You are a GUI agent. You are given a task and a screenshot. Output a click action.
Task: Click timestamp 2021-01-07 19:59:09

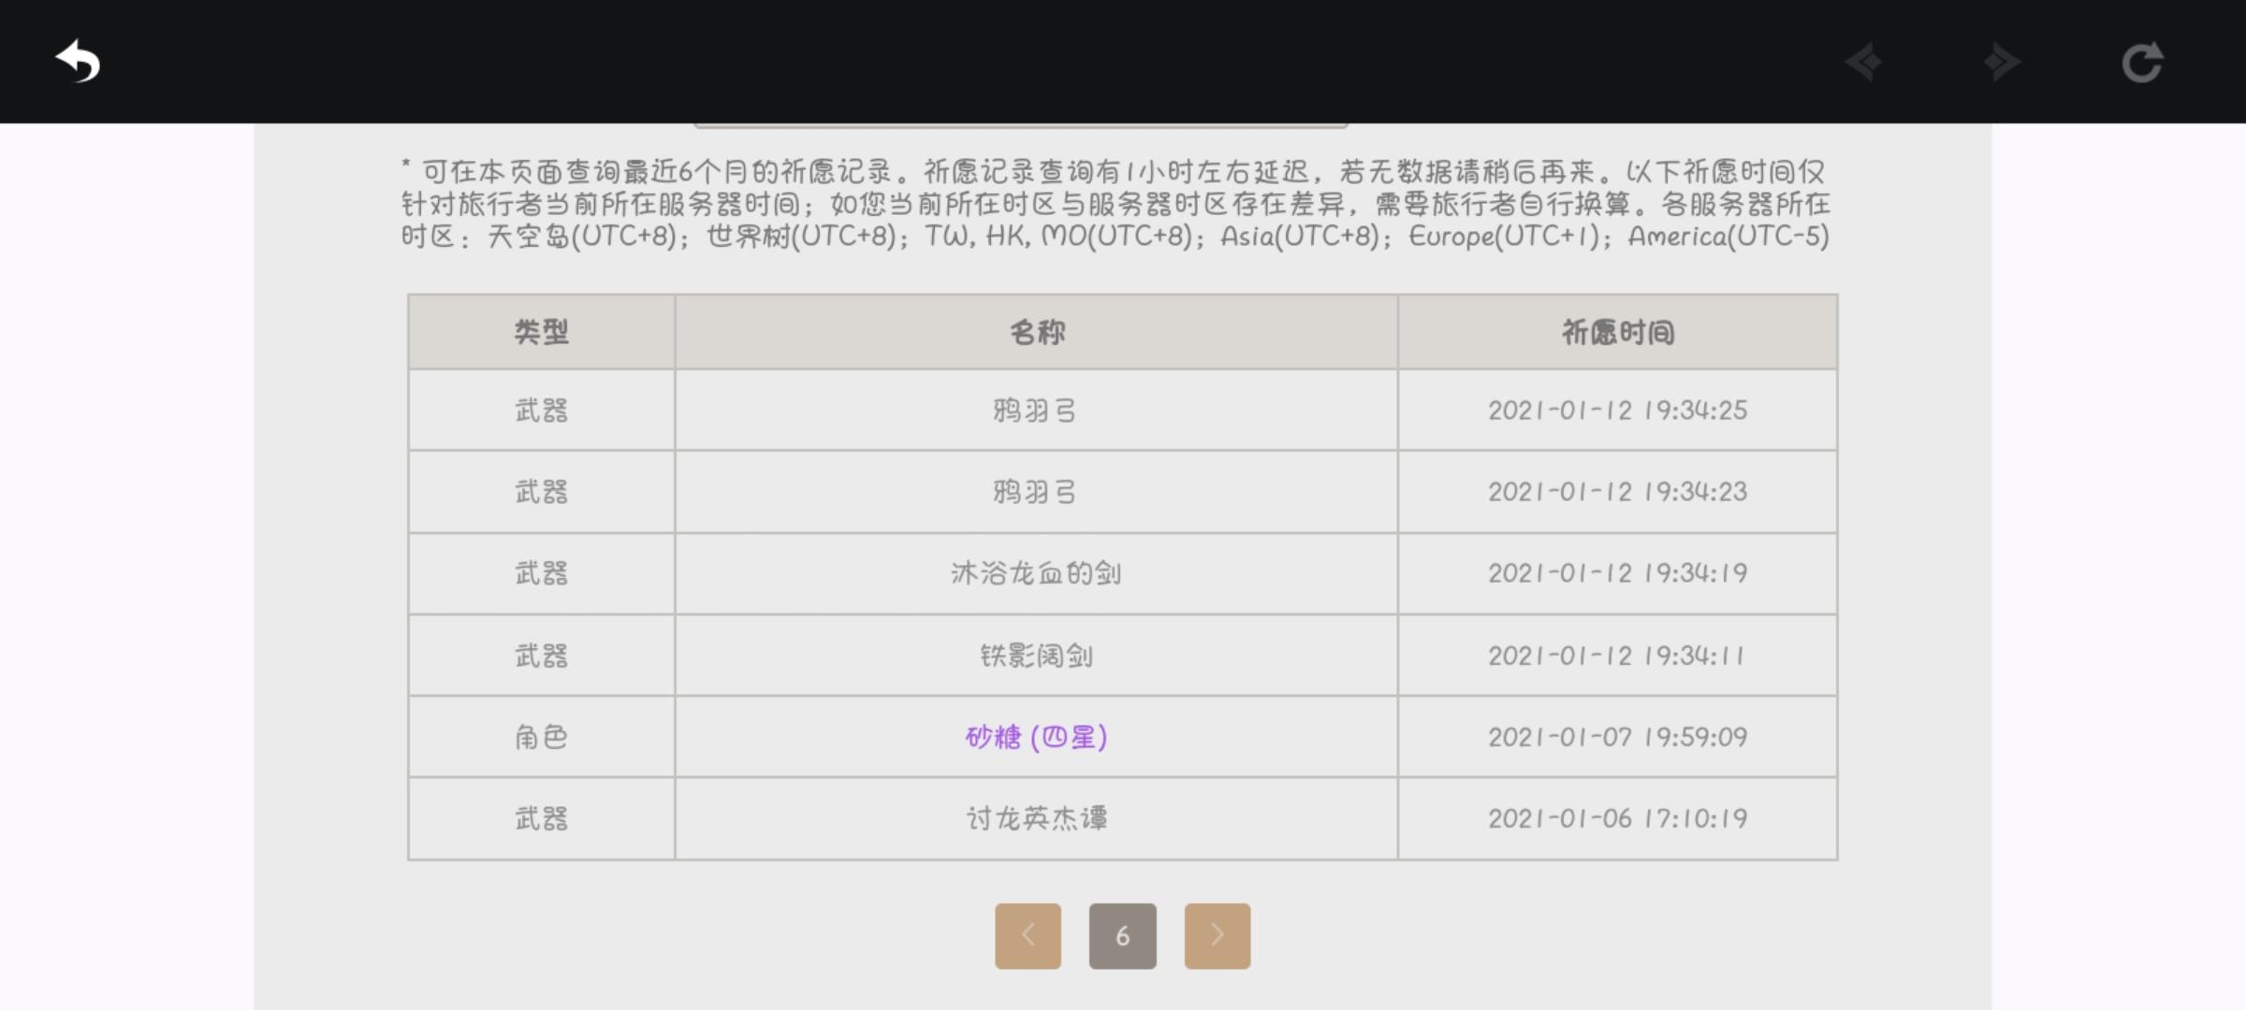pos(1617,737)
